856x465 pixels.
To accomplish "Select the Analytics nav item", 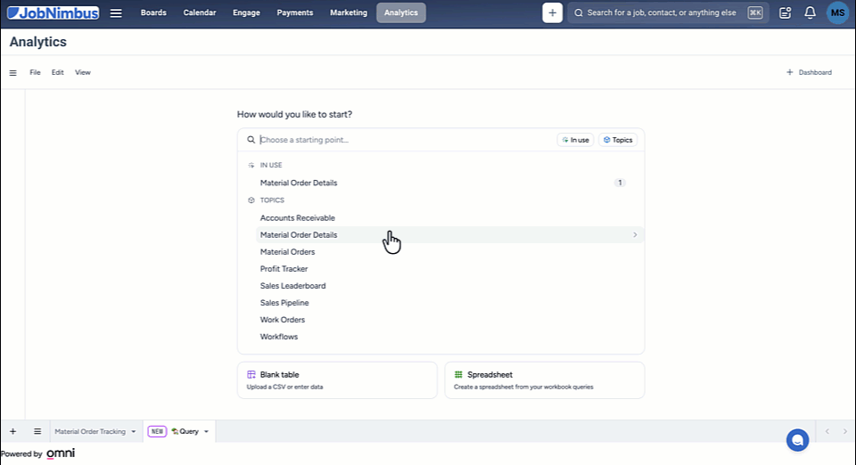I will pos(400,12).
